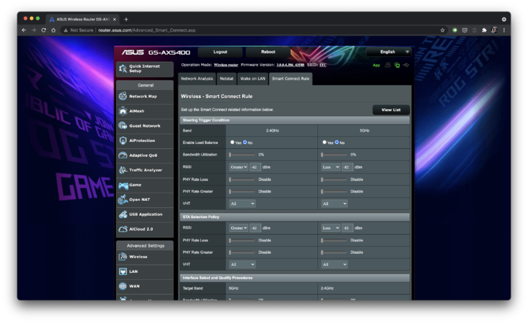Open the Game controller icon
The height and width of the screenshot is (323, 528).
pos(123,184)
